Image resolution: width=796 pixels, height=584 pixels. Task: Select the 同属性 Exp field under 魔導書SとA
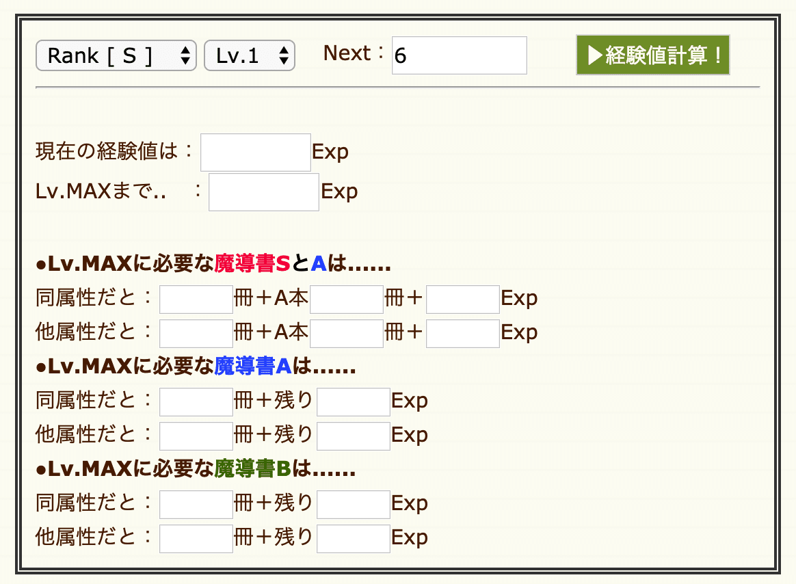462,299
